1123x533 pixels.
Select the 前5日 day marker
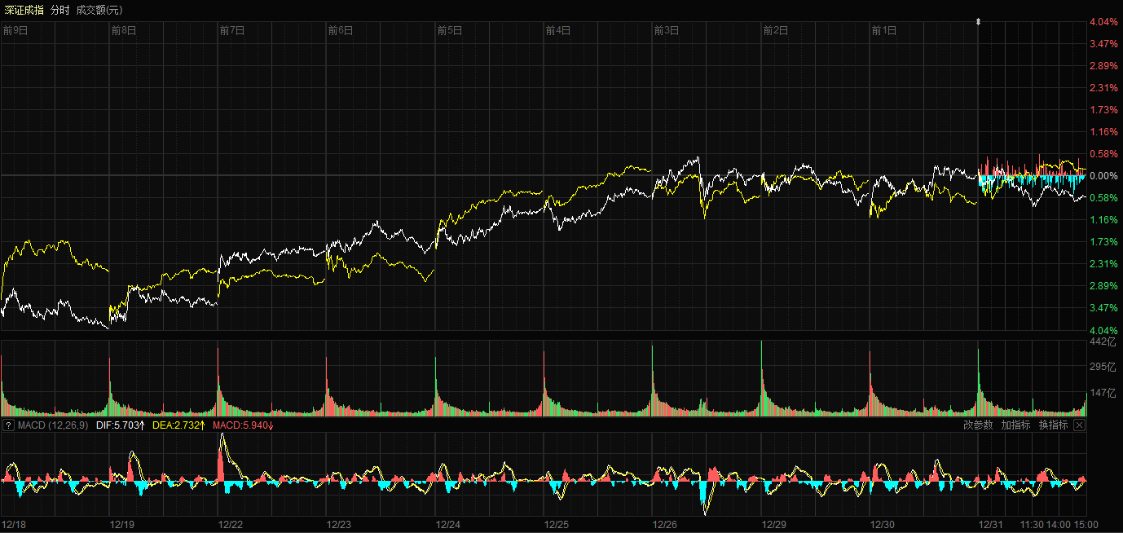click(x=450, y=30)
